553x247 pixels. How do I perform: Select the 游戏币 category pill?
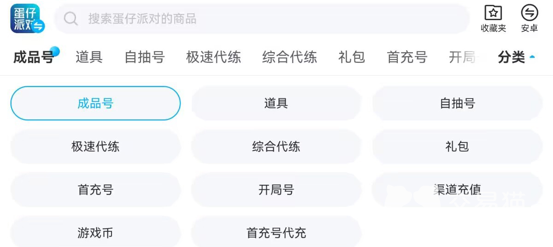pos(95,233)
